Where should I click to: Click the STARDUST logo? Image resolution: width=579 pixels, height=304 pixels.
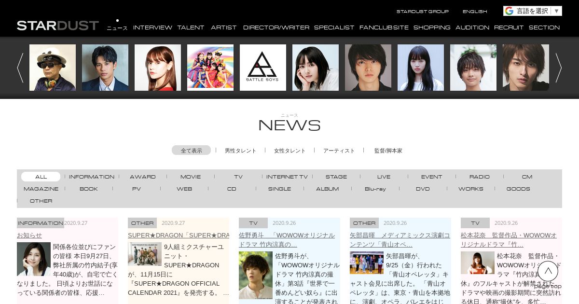coord(58,26)
